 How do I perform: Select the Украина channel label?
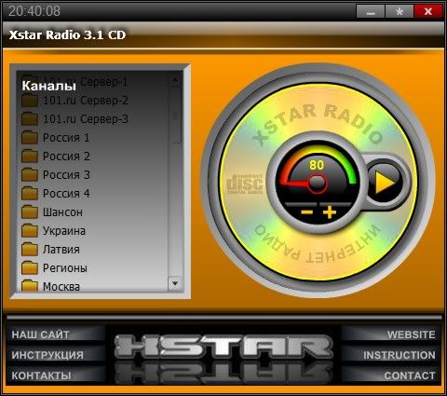point(64,231)
